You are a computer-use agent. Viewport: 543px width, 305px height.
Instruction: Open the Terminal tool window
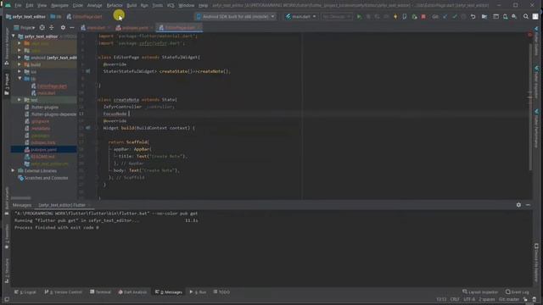[x=100, y=292]
